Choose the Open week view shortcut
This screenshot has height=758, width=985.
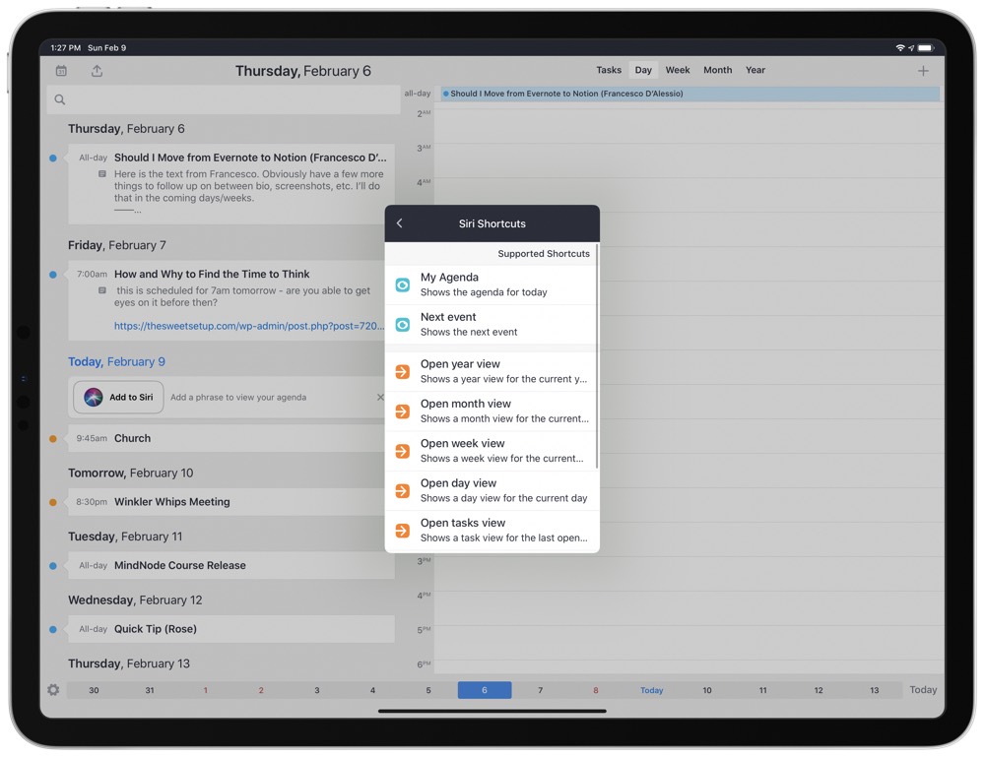(491, 450)
